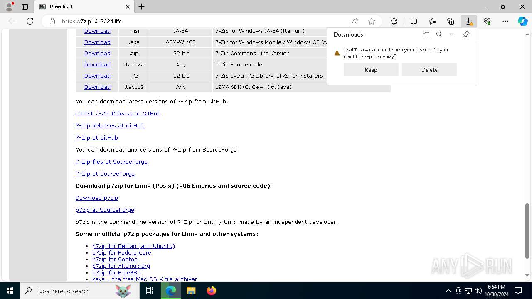This screenshot has height=299, width=532.
Task: Download the 7-Zip Extra .7z package
Action: [x=97, y=76]
